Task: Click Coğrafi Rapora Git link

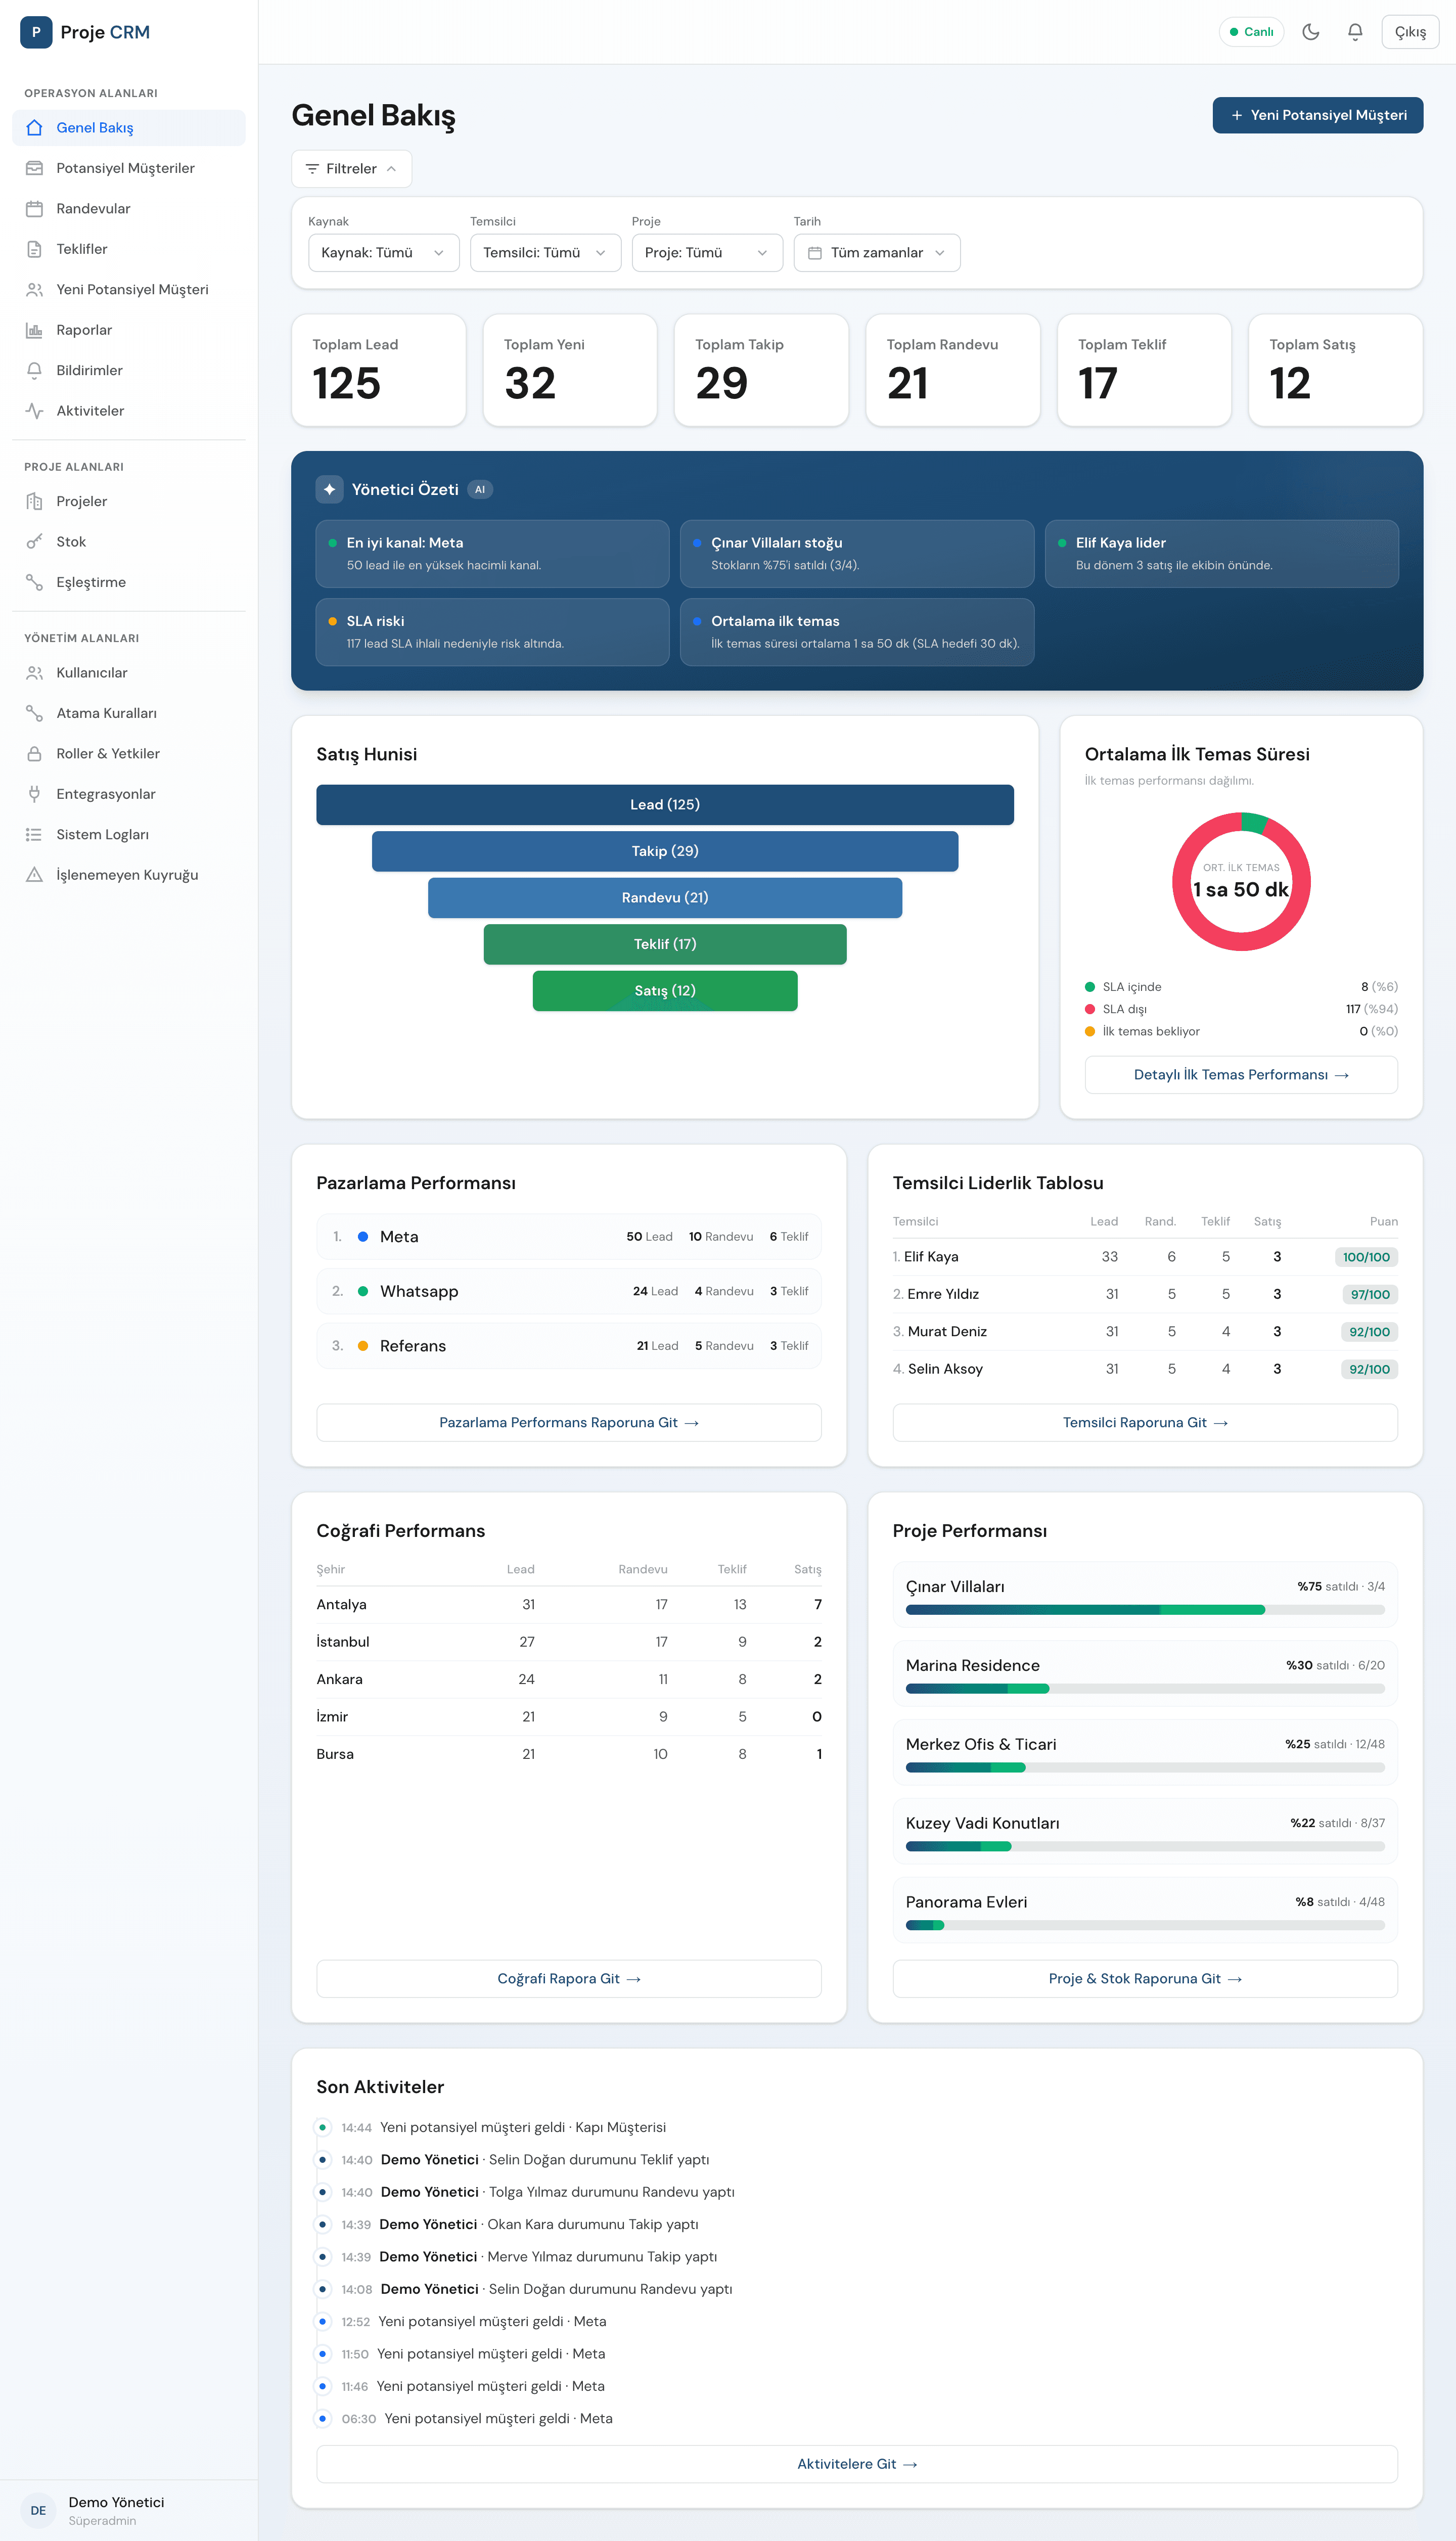Action: click(569, 1979)
